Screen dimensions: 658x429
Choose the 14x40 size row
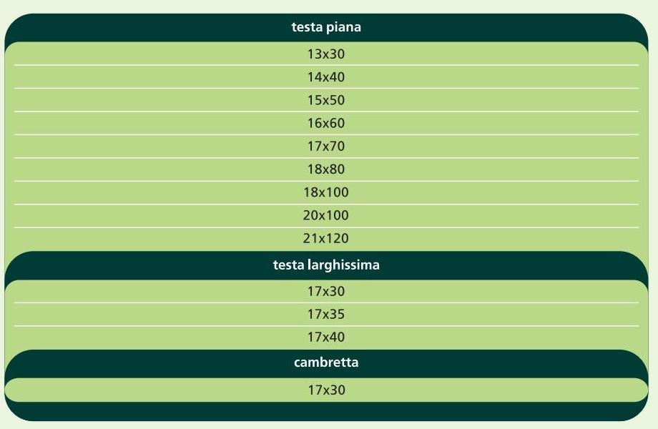326,77
